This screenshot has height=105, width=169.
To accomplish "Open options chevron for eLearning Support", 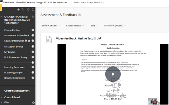I will coord(33,73).
